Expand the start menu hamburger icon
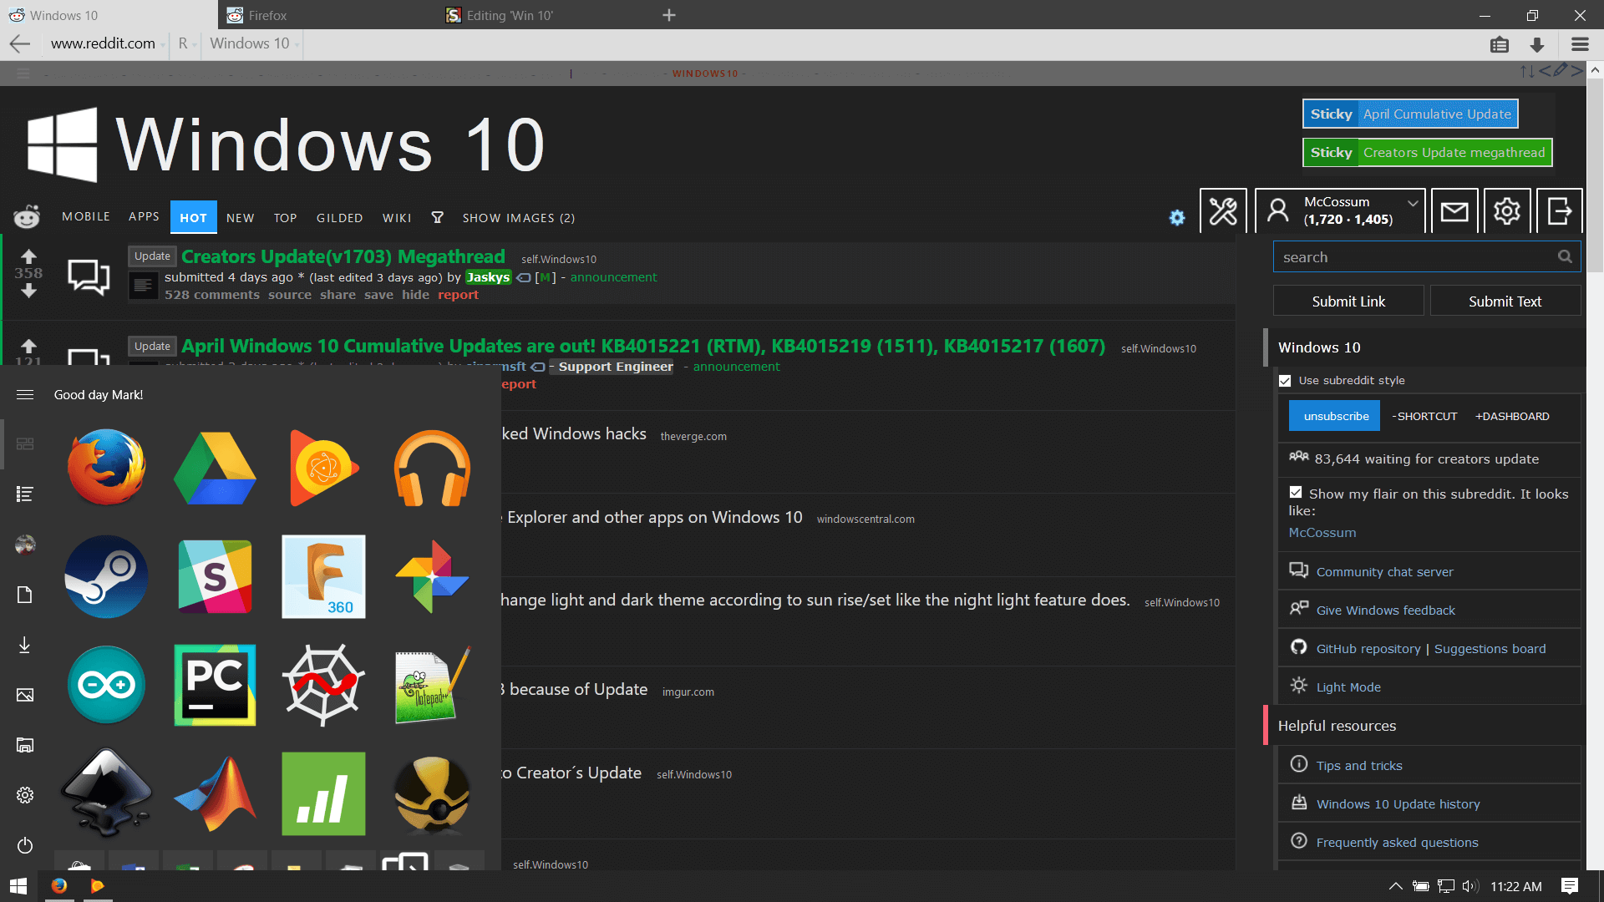1604x902 pixels. 25,394
